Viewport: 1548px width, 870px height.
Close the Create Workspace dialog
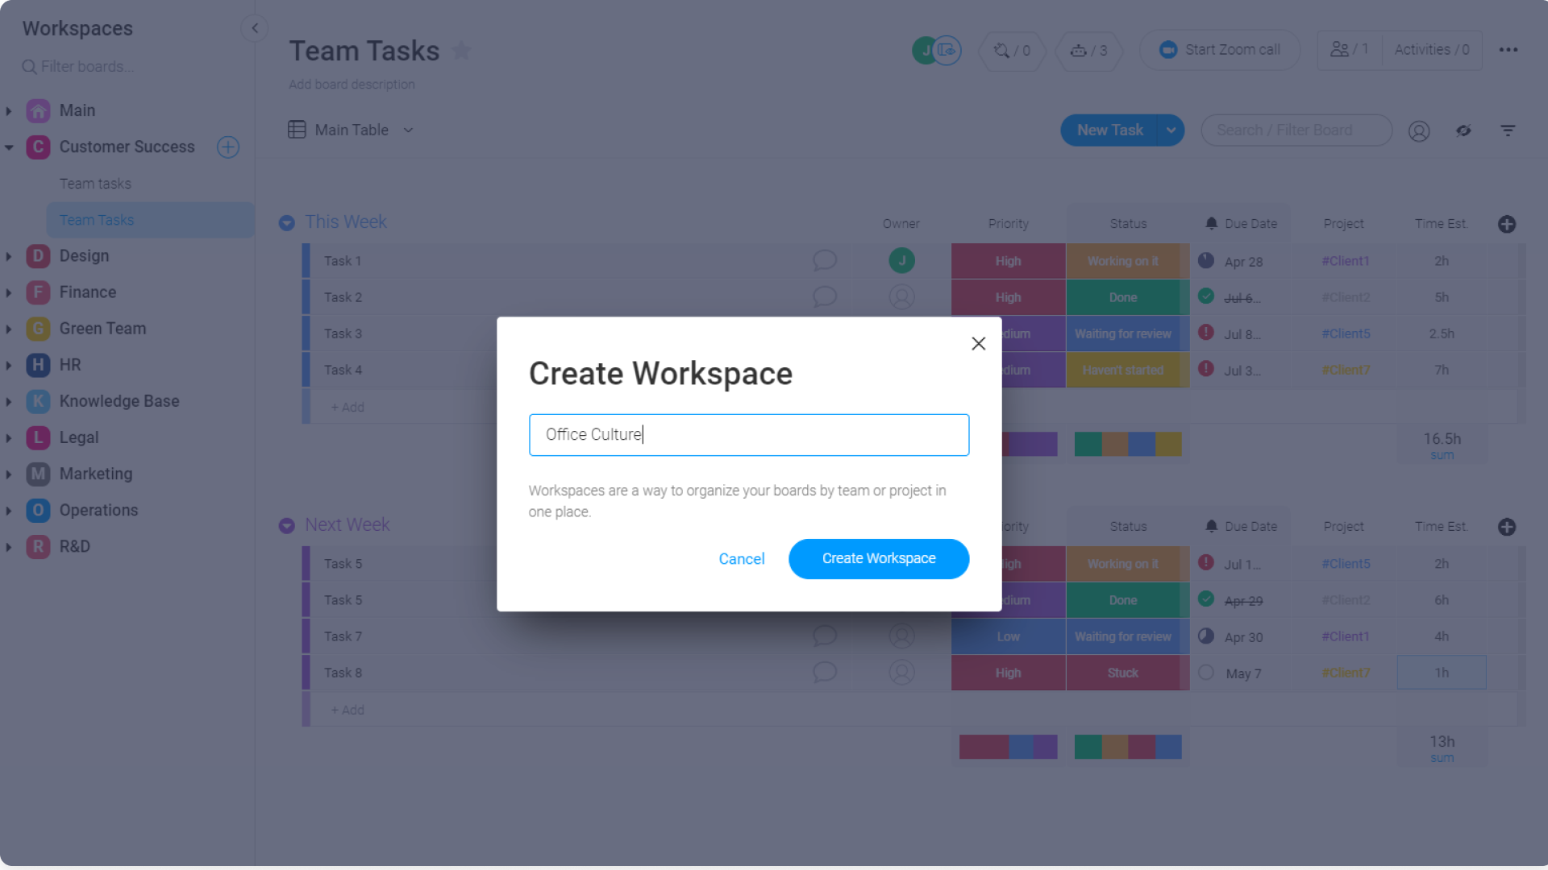point(978,344)
